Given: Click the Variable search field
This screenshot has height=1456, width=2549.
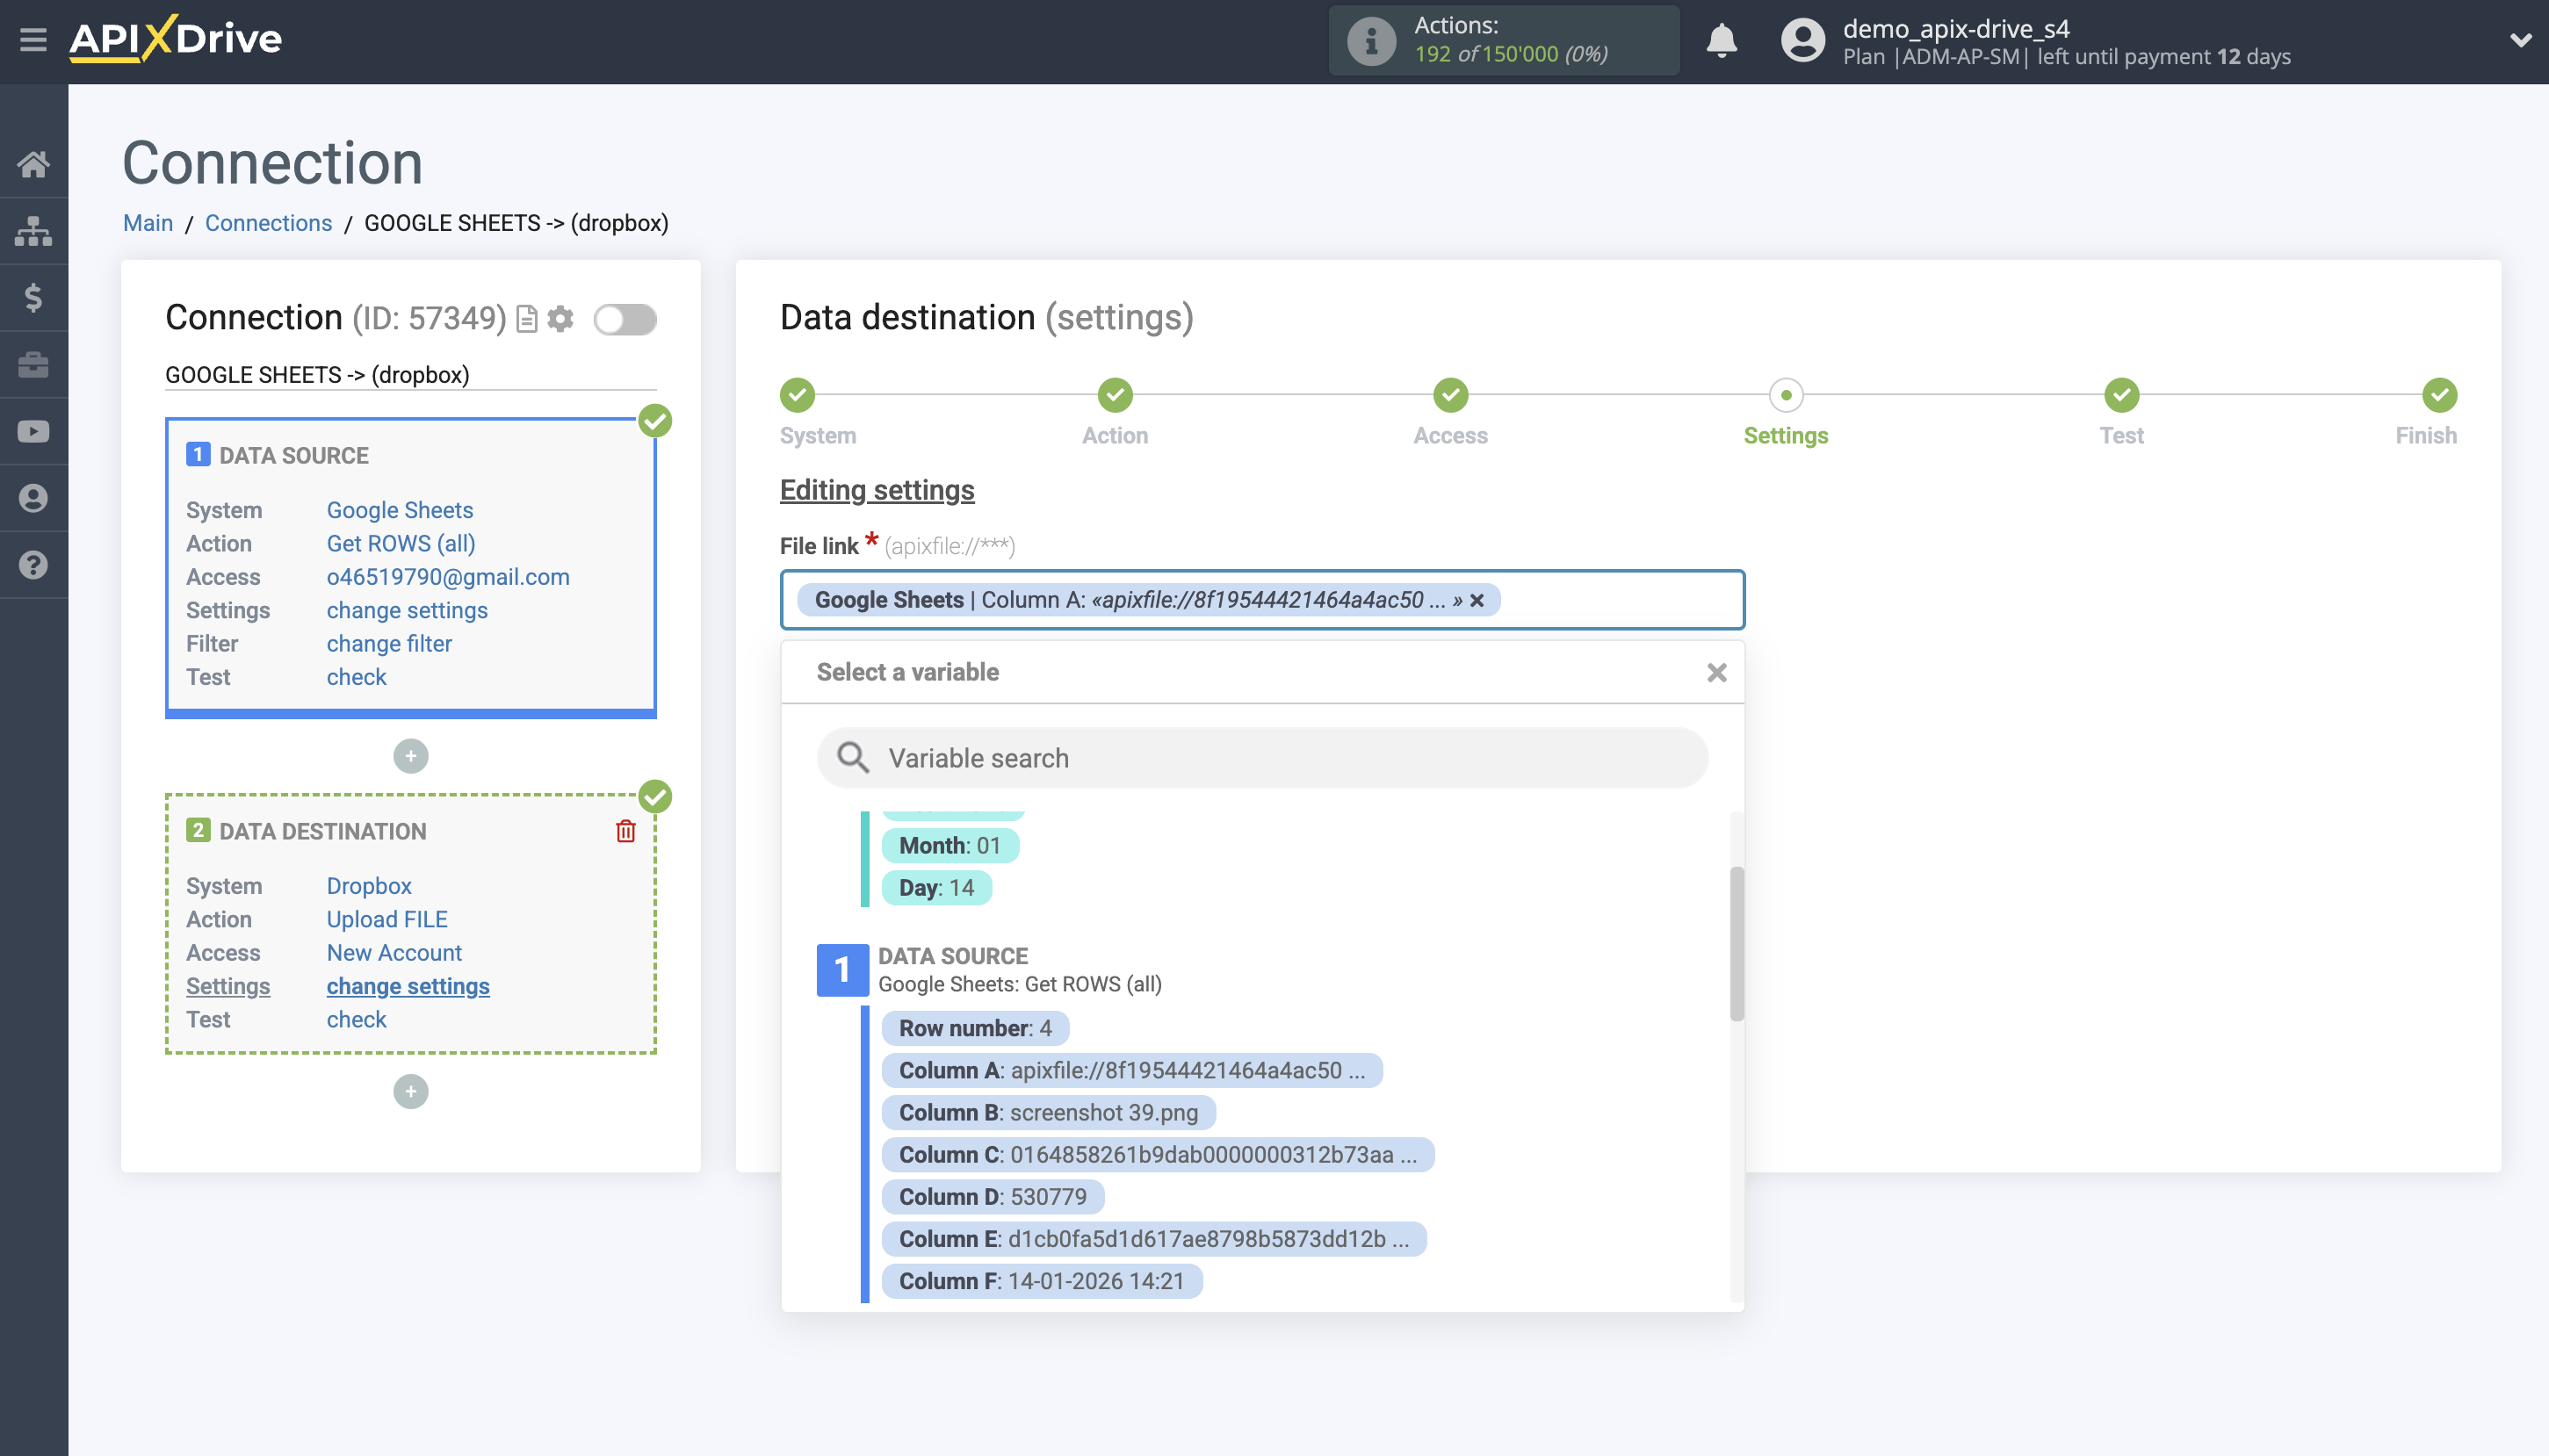Looking at the screenshot, I should click(x=1261, y=757).
